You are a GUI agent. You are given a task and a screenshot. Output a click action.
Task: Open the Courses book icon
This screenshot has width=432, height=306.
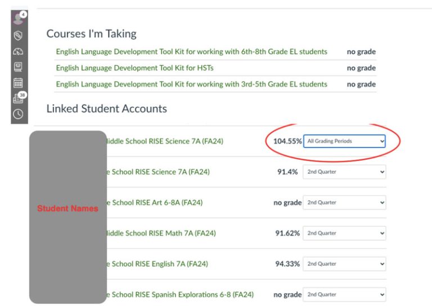click(18, 67)
